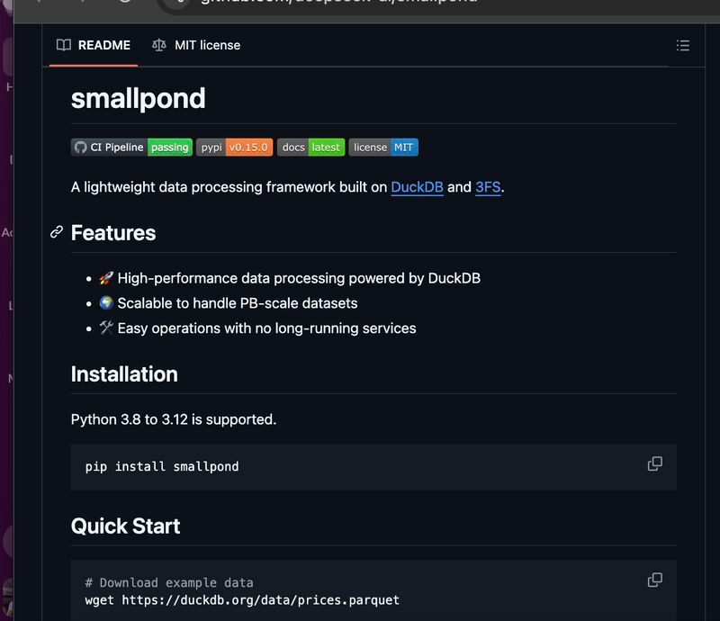Copy the pip install smallpond command
720x621 pixels.
pos(655,463)
